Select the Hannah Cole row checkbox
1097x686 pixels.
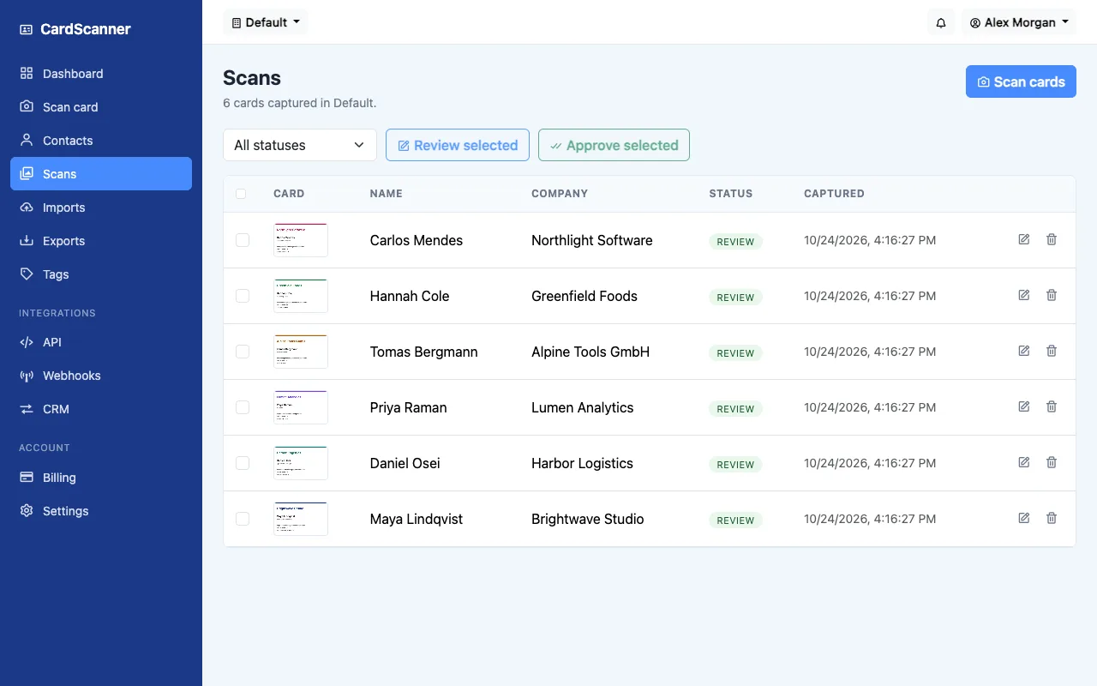pyautogui.click(x=243, y=296)
